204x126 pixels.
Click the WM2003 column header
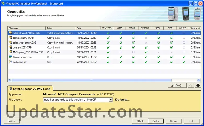107,28
